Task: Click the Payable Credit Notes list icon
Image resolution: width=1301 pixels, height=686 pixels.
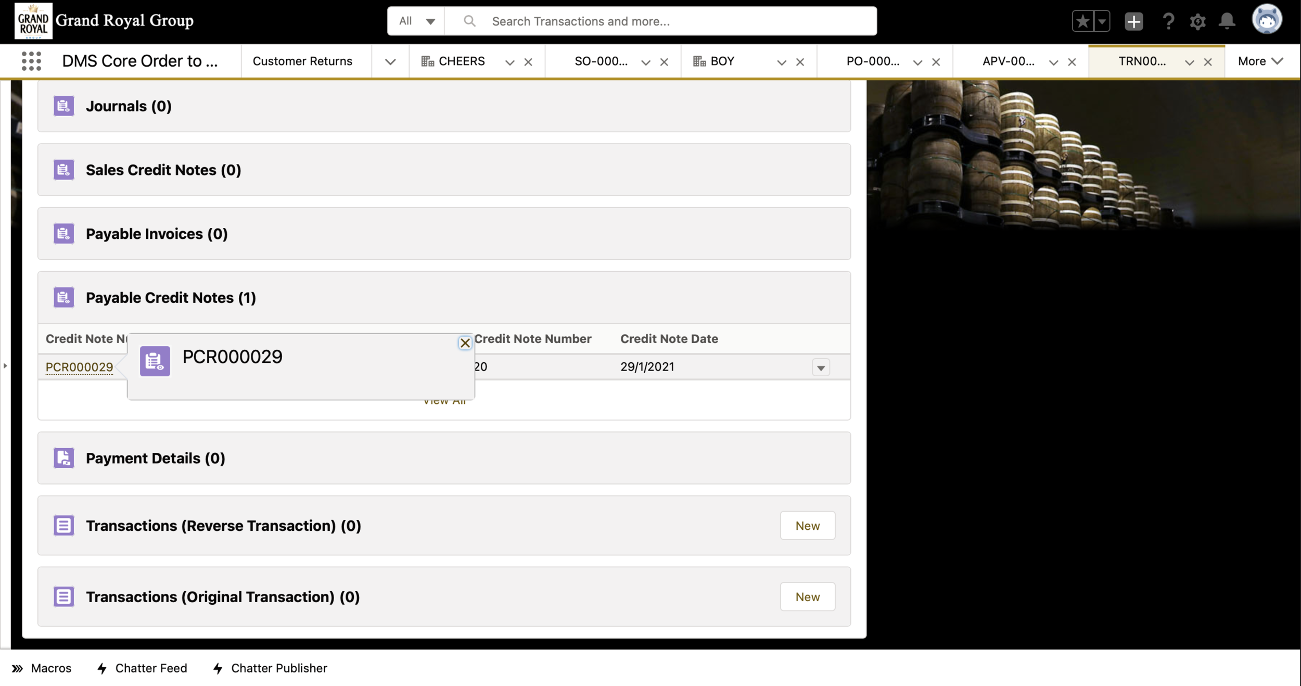Action: pyautogui.click(x=63, y=298)
